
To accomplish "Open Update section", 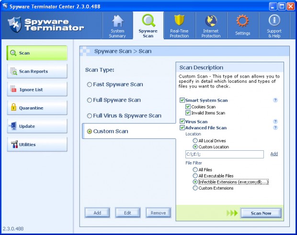I will 37,126.
